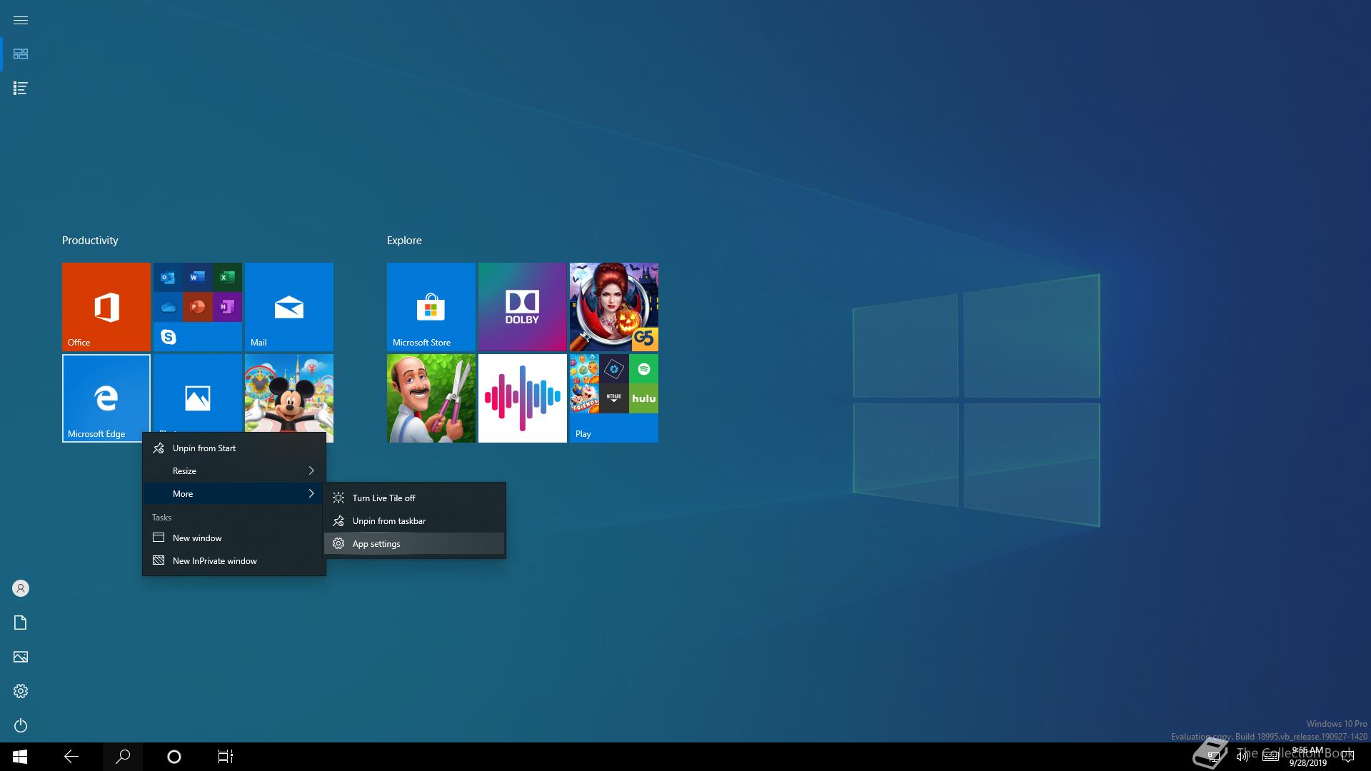This screenshot has height=771, width=1371.
Task: Turn Live Tile off
Action: pos(415,498)
